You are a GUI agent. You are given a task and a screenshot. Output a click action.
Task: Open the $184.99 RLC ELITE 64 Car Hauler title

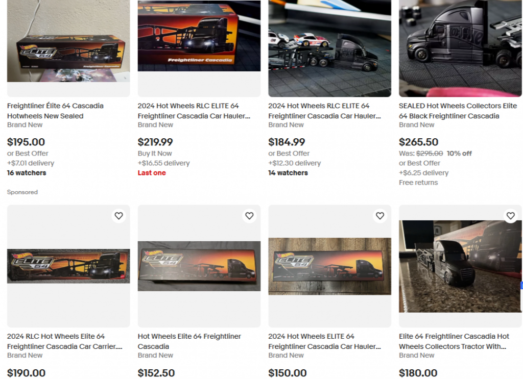point(324,111)
